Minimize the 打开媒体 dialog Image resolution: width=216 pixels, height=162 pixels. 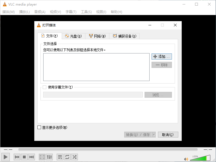click(x=150, y=25)
